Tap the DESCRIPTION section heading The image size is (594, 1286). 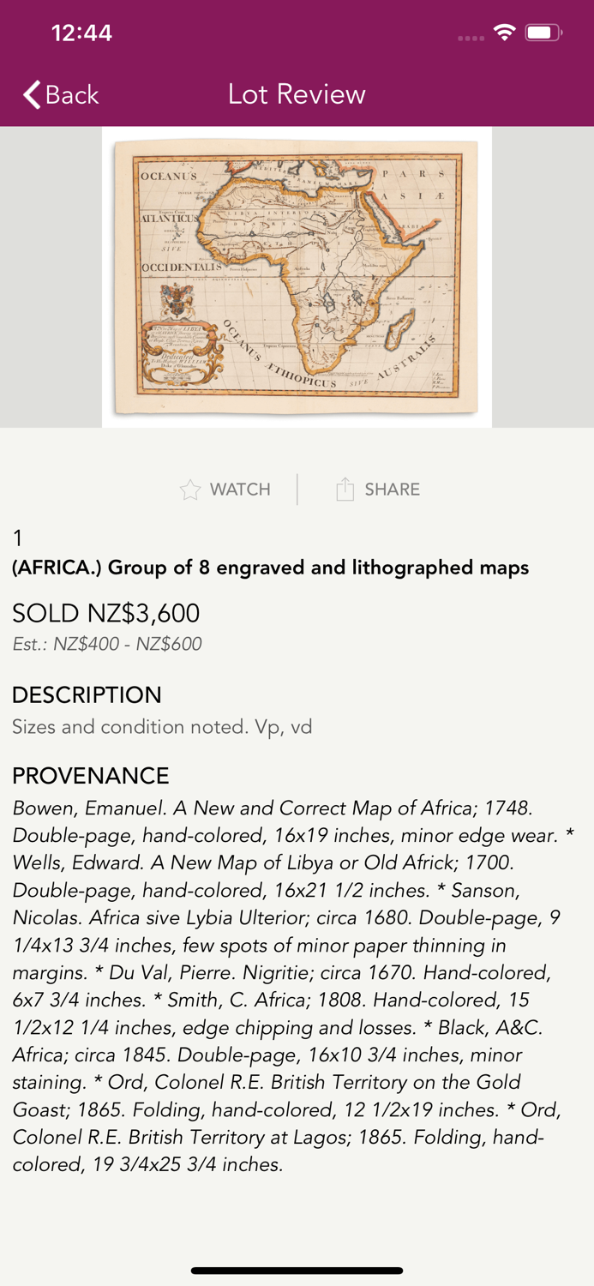tap(87, 694)
